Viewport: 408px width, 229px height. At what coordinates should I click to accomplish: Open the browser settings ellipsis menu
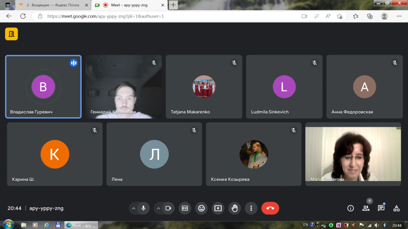tap(399, 16)
